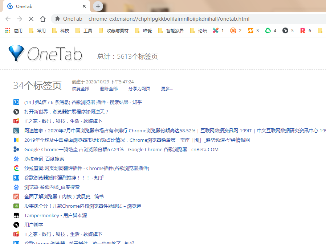Click favicon beside 网速管家 row

[x=16, y=131]
